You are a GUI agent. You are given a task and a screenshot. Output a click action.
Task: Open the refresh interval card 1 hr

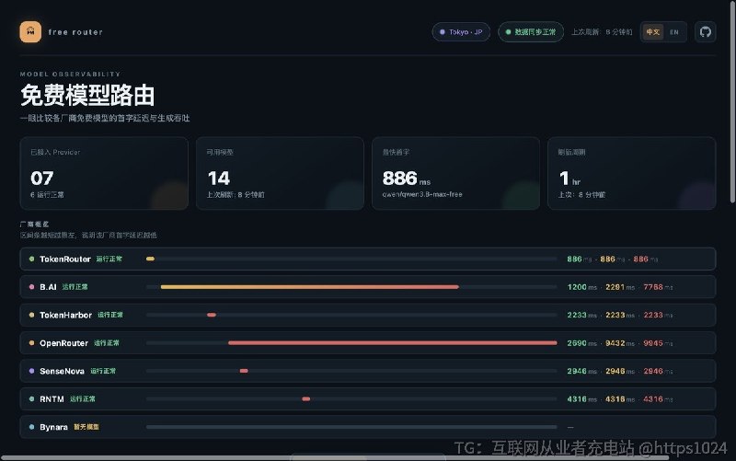coord(632,173)
